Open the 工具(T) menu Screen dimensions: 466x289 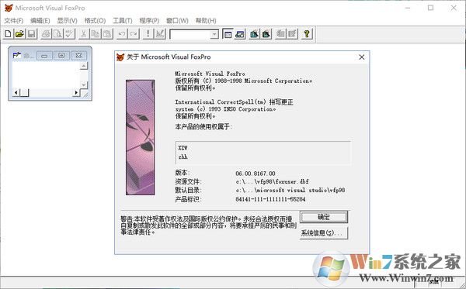pos(123,20)
